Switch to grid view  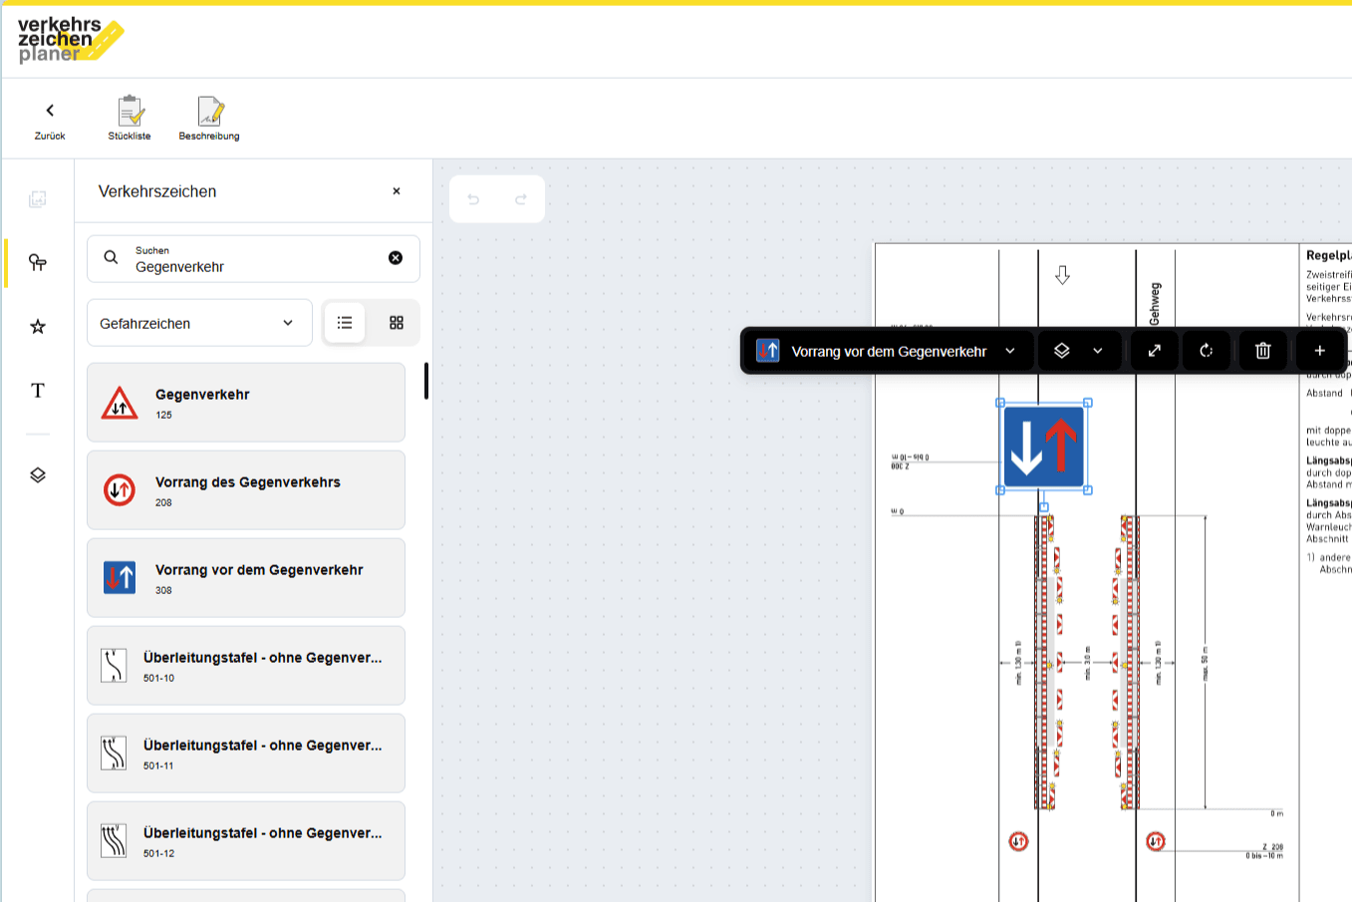click(397, 323)
